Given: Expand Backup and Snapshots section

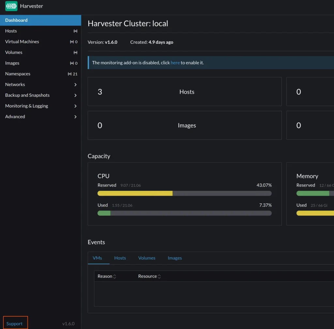Looking at the screenshot, I should click(75, 95).
